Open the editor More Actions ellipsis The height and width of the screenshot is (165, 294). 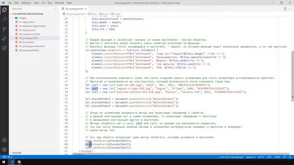(290, 9)
